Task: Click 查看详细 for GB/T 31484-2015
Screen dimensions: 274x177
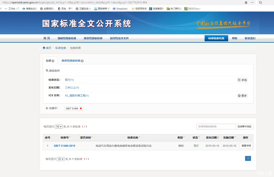Action: (246, 146)
